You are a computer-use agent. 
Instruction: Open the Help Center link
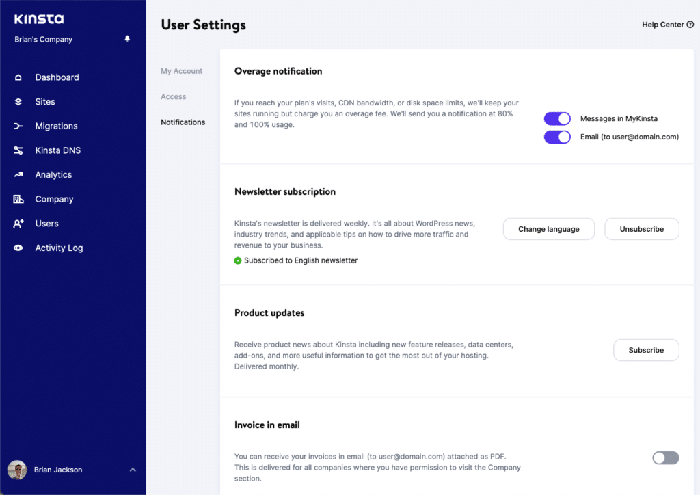pos(668,25)
